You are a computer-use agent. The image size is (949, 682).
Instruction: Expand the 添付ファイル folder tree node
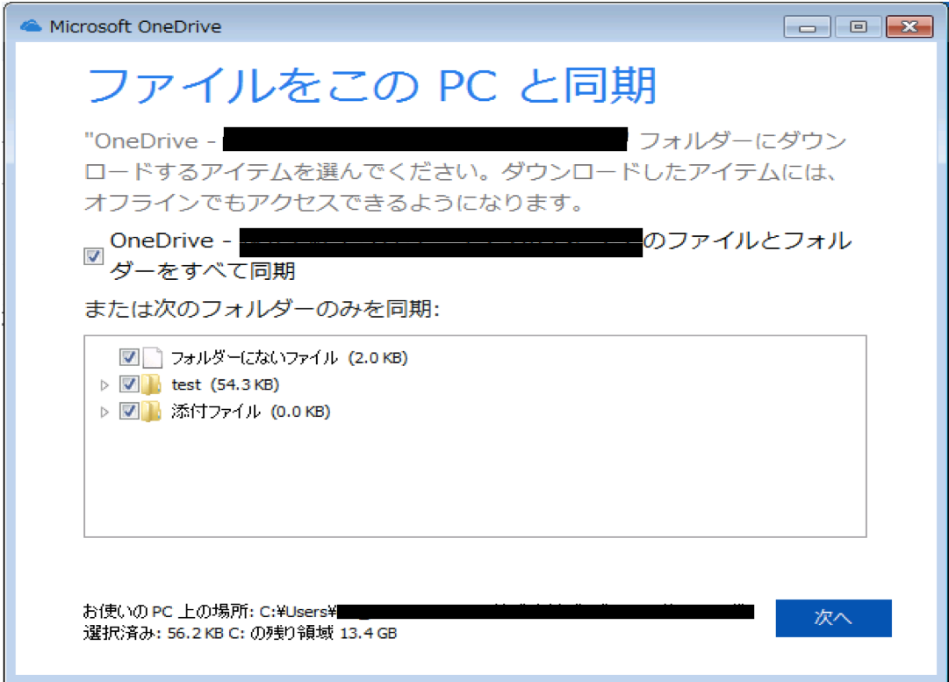click(105, 412)
